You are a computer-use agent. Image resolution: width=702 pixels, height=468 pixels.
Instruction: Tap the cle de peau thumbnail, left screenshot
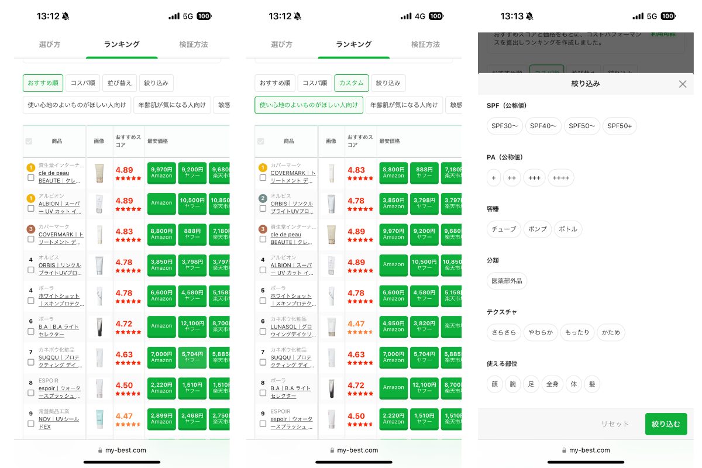(99, 172)
